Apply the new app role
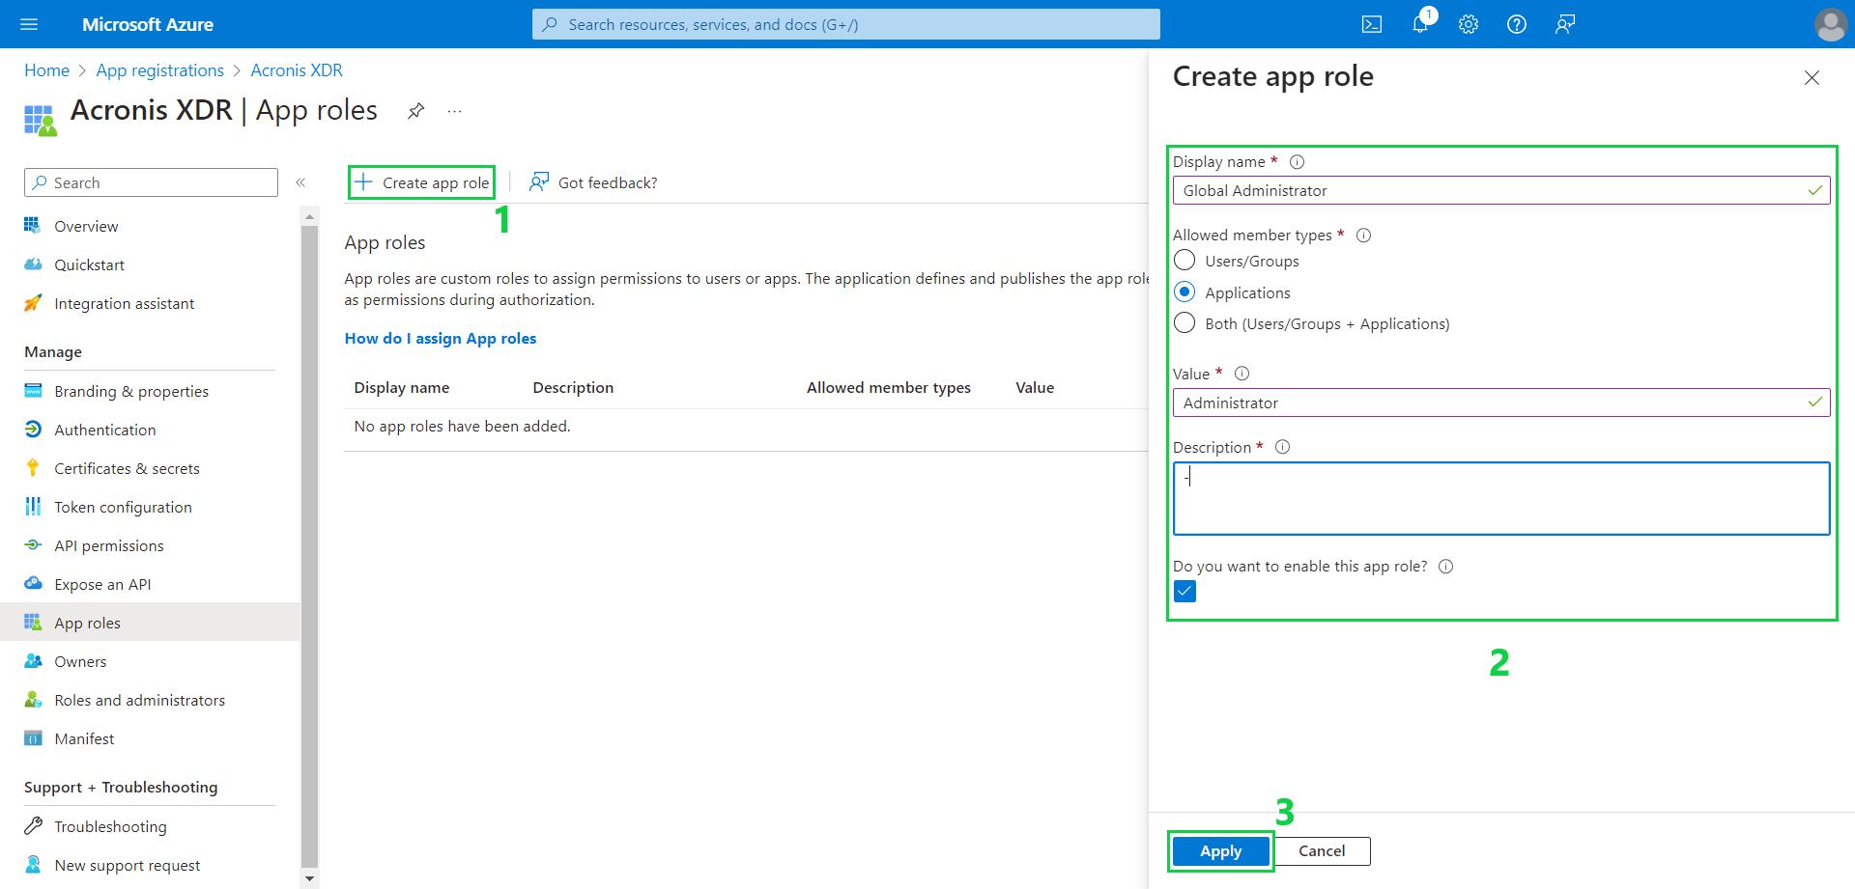1855x889 pixels. pyautogui.click(x=1219, y=850)
